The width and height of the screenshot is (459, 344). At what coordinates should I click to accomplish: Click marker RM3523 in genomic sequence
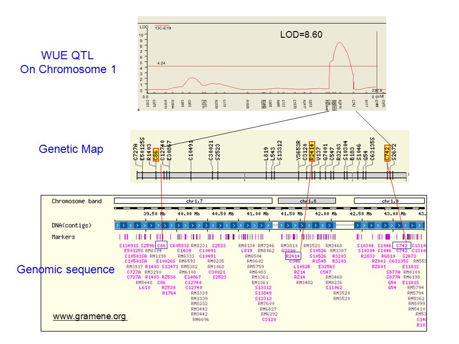click(312, 246)
